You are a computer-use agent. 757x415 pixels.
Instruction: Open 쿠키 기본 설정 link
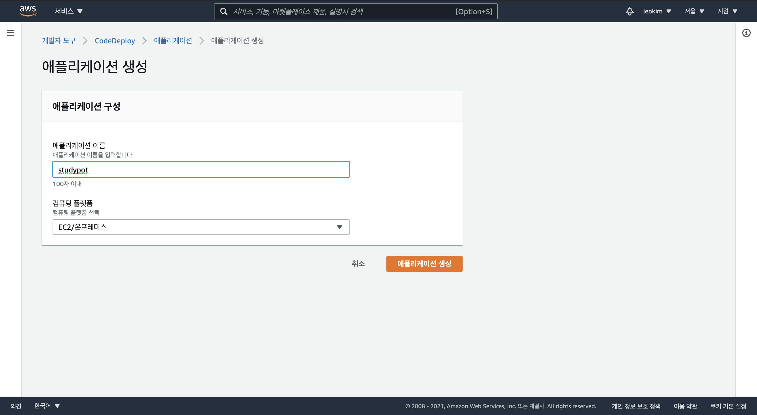(x=728, y=406)
